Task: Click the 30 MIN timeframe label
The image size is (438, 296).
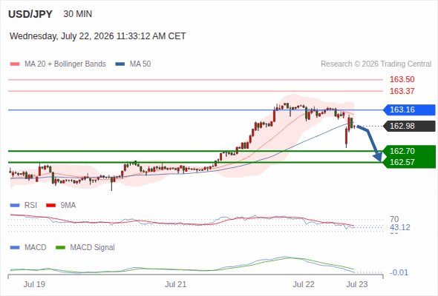Action: [78, 14]
